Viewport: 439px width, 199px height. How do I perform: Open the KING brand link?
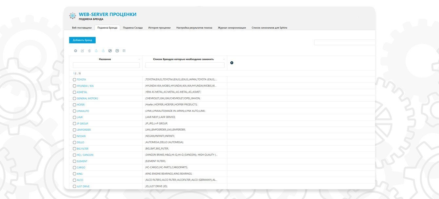(x=80, y=174)
